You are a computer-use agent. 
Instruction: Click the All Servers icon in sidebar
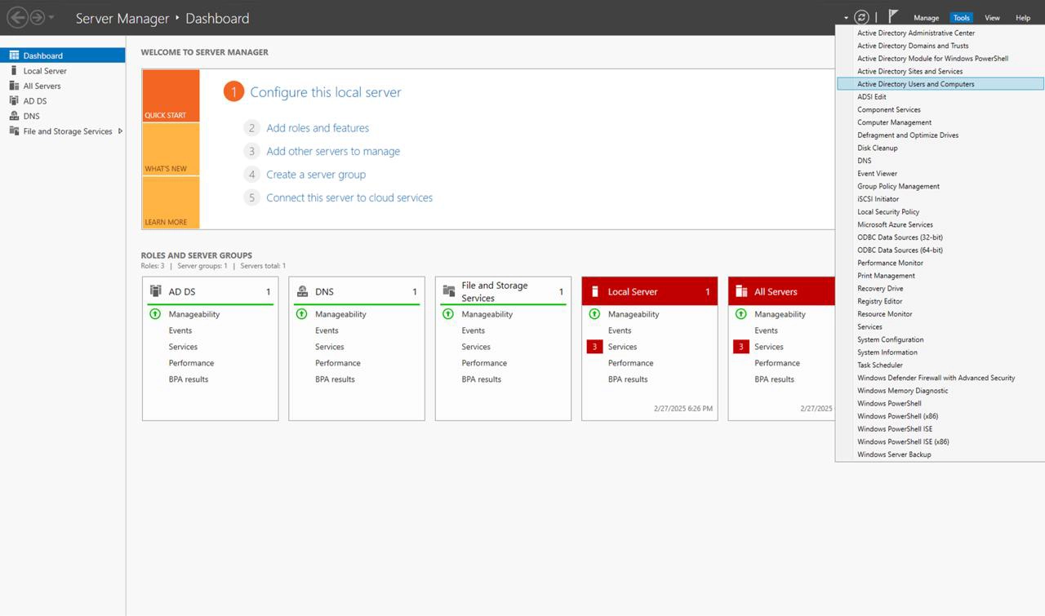14,86
